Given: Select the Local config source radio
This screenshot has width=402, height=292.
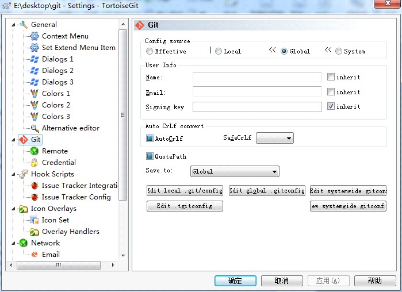Looking at the screenshot, I should click(218, 52).
